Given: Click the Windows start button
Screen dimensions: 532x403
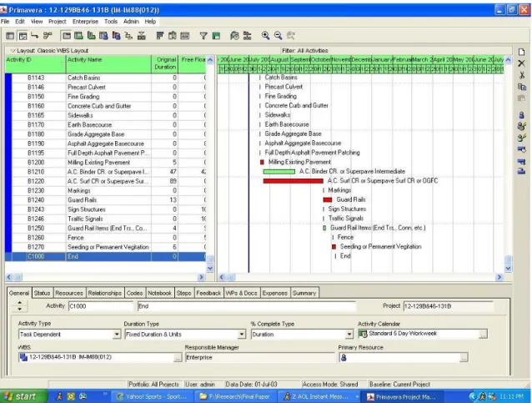Looking at the screenshot, I should (x=23, y=396).
